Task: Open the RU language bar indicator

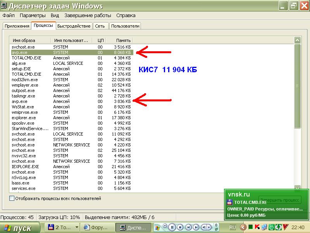Action: point(232,227)
